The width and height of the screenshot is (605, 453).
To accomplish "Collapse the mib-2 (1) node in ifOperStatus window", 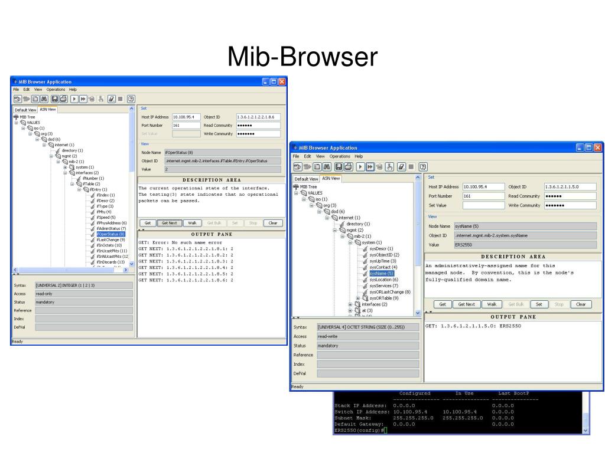I will click(x=58, y=162).
